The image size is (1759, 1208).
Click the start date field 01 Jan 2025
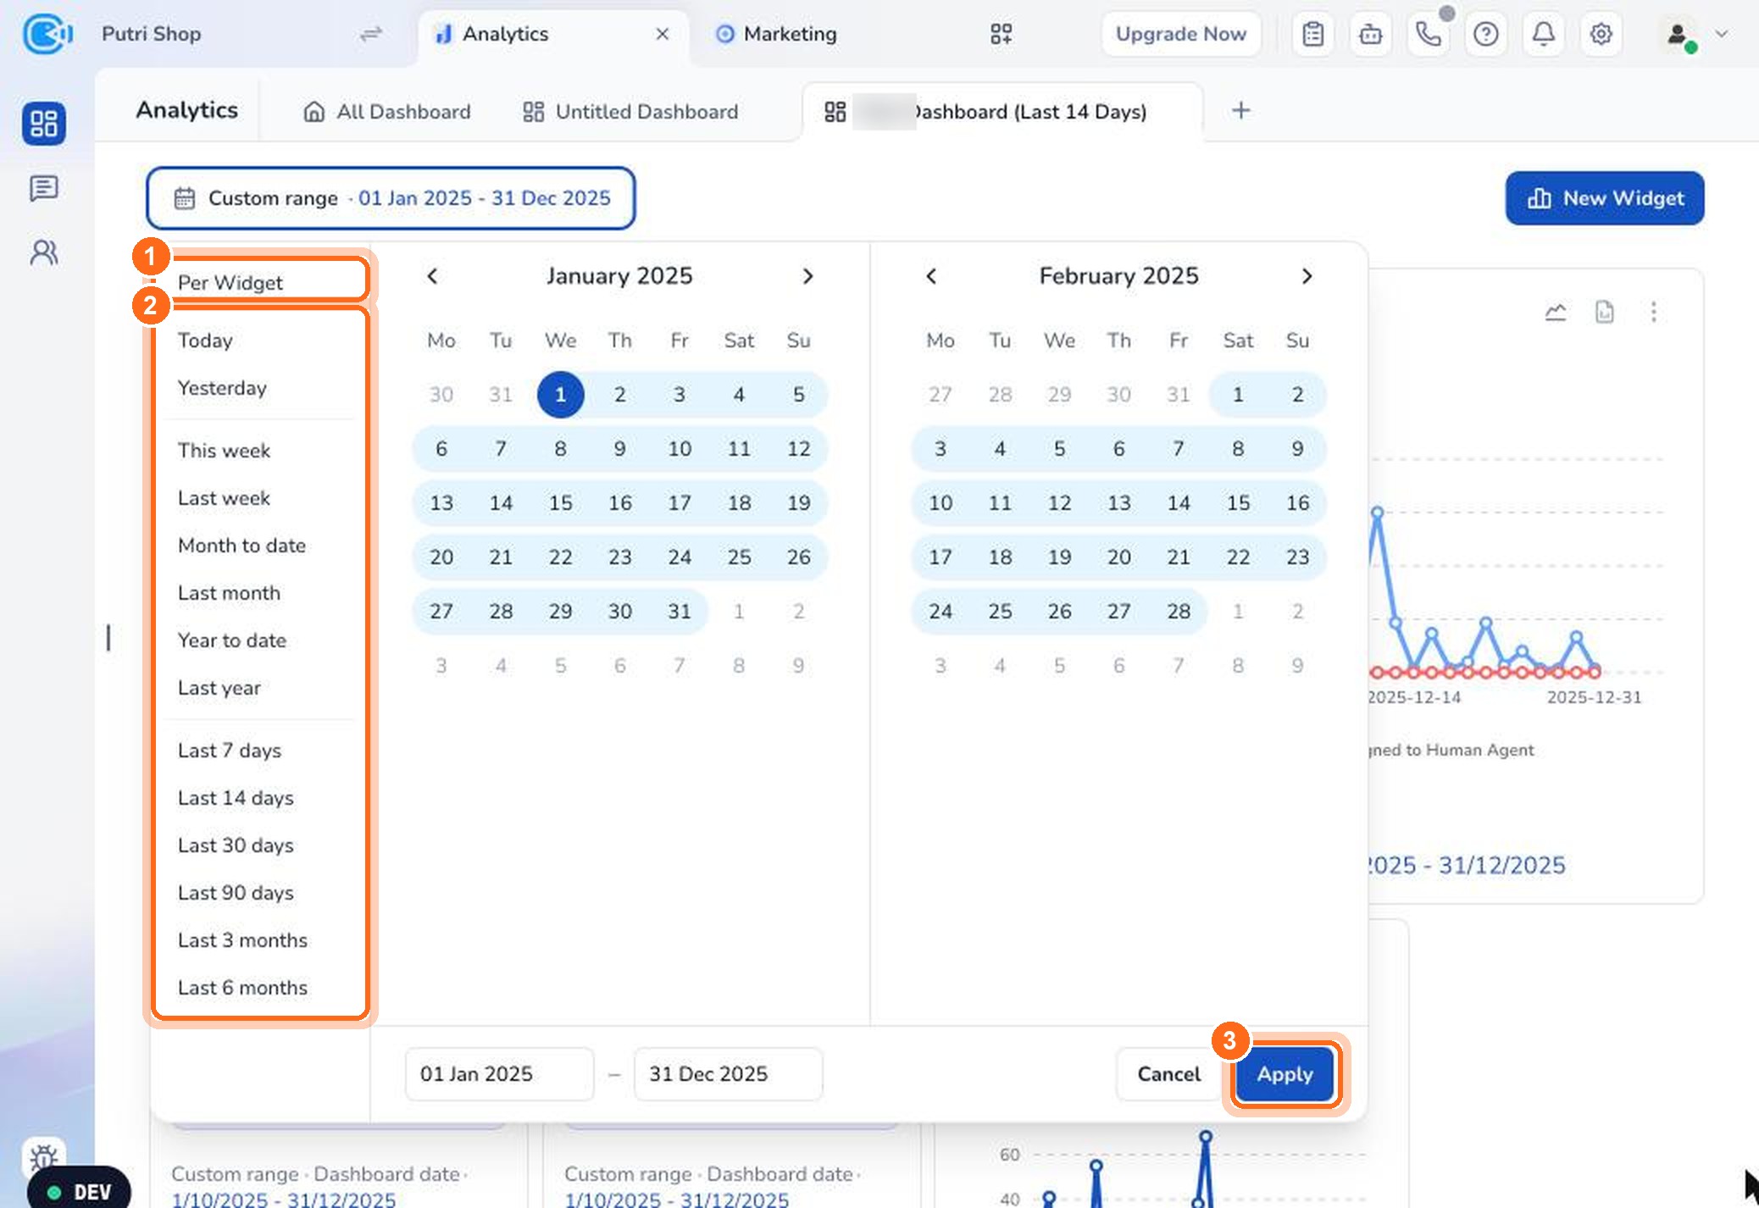coord(499,1074)
